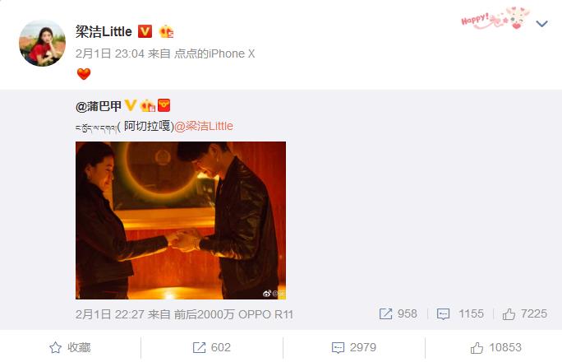Click the 点点的iPhone X source link
Screen dimensions: 562x362
[x=214, y=53]
